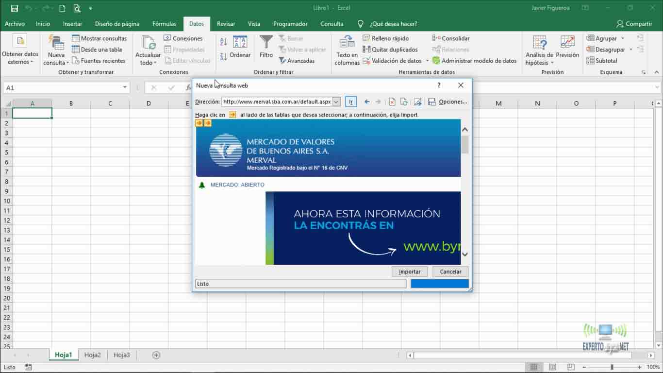The image size is (663, 373).
Task: Click the Cancelar button
Action: (x=450, y=271)
